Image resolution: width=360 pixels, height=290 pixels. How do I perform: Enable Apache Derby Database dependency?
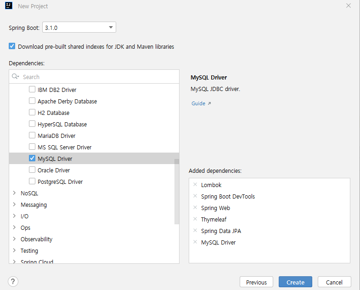coord(32,101)
